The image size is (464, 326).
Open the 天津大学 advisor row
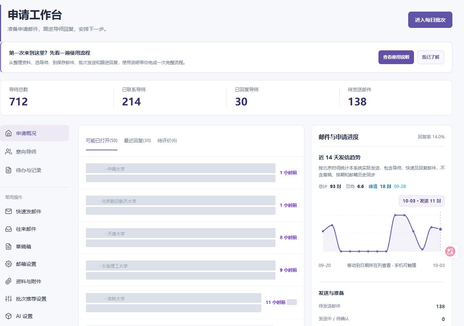click(x=191, y=238)
